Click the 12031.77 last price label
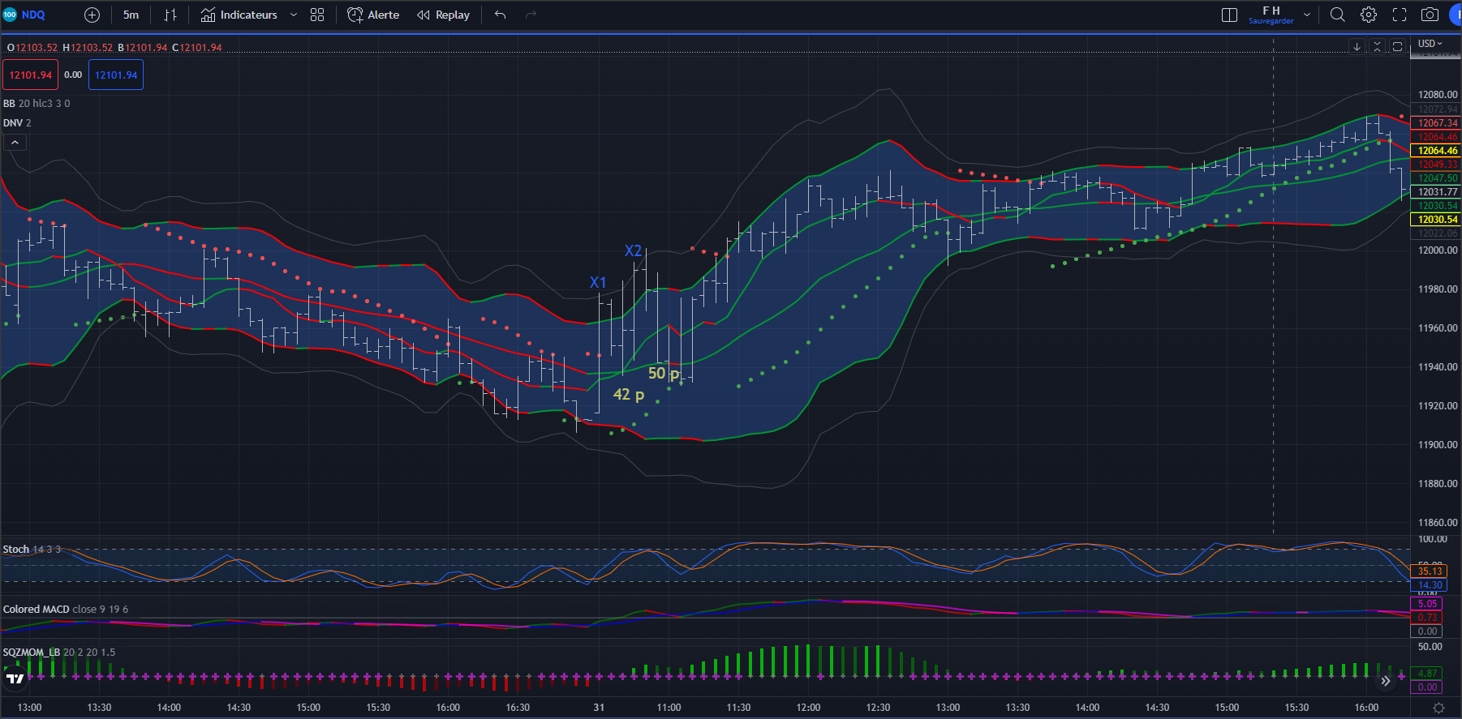This screenshot has width=1462, height=719. point(1435,192)
